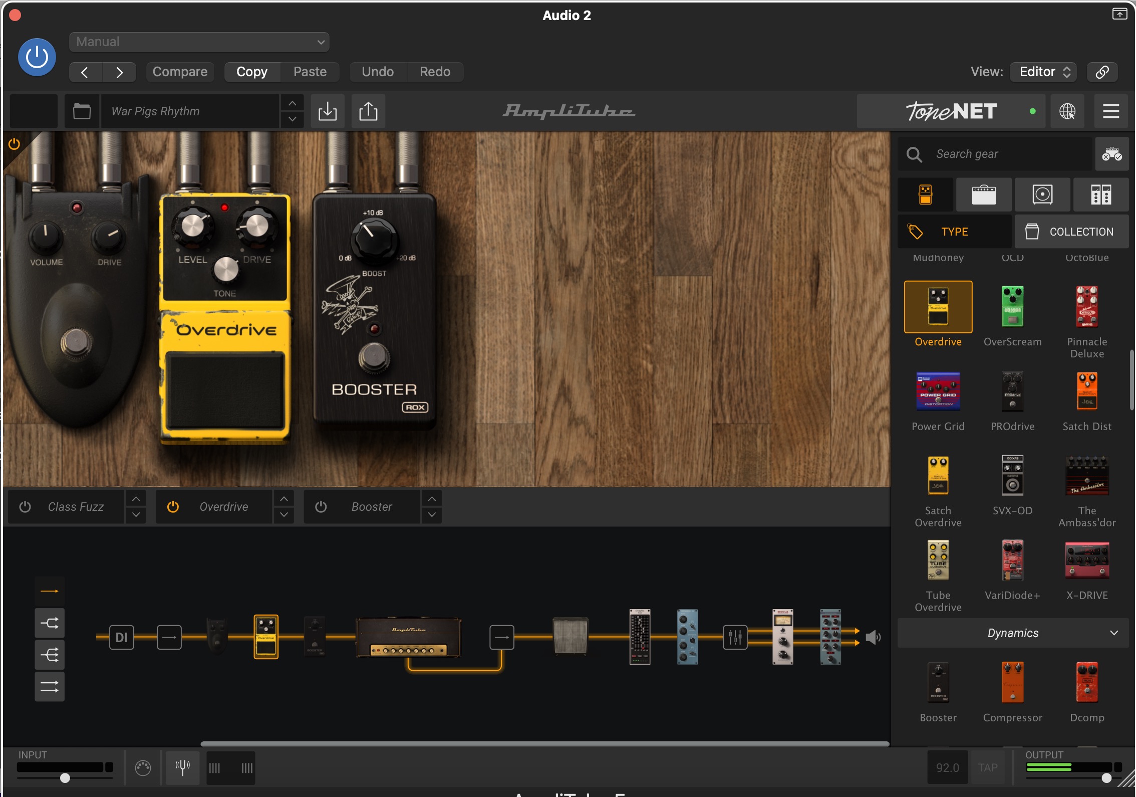Toggle the stomp section bypass power icon
1136x797 pixels.
[14, 144]
